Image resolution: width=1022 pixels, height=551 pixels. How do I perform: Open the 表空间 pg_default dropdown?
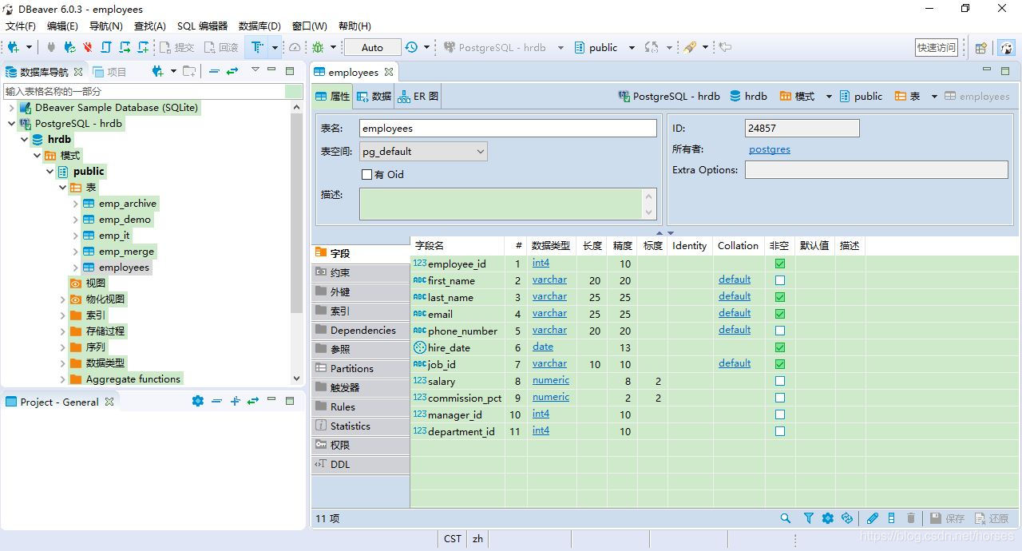[x=423, y=151]
